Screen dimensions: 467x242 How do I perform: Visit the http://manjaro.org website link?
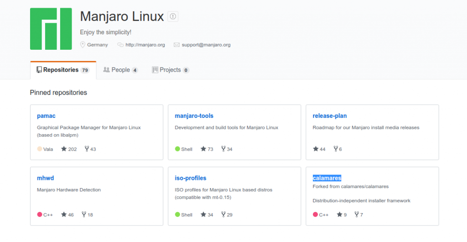(x=145, y=45)
